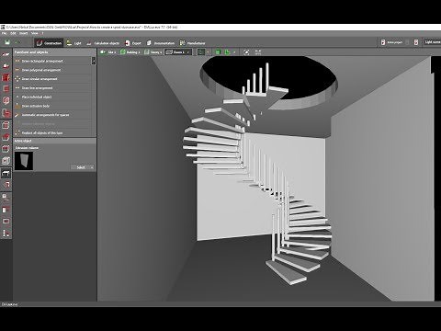441x331 pixels.
Task: Open the Storey dropdown
Action: [153, 52]
